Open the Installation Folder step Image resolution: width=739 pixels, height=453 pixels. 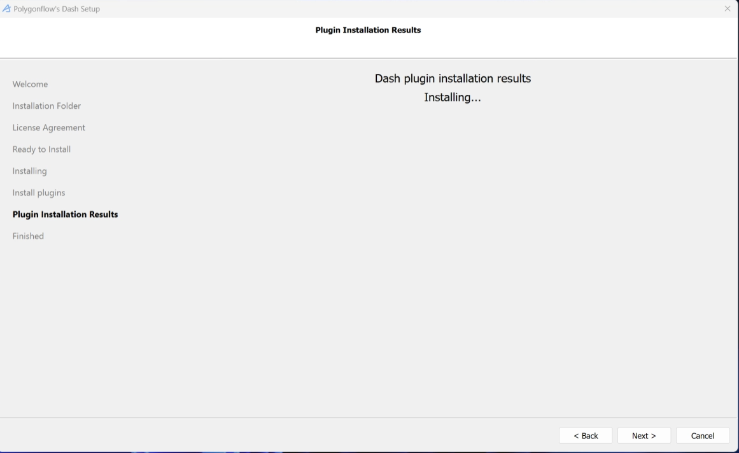[46, 106]
